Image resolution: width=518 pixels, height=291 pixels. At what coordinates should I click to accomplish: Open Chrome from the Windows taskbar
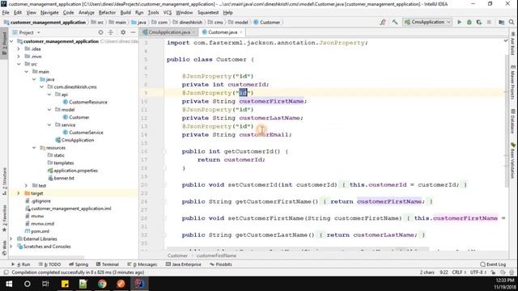click(102, 284)
